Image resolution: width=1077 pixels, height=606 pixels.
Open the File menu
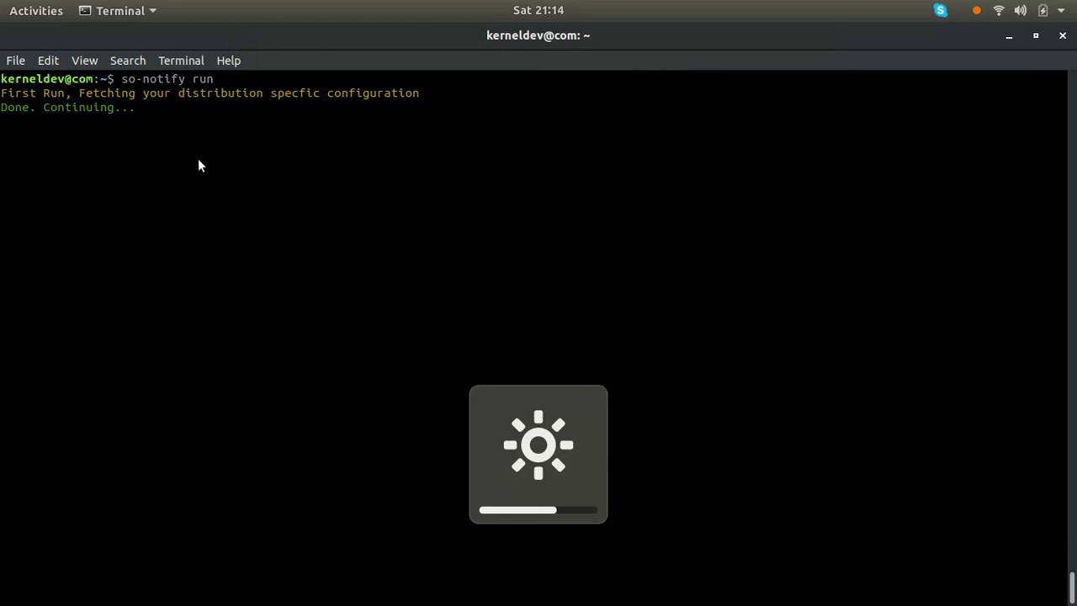(15, 61)
